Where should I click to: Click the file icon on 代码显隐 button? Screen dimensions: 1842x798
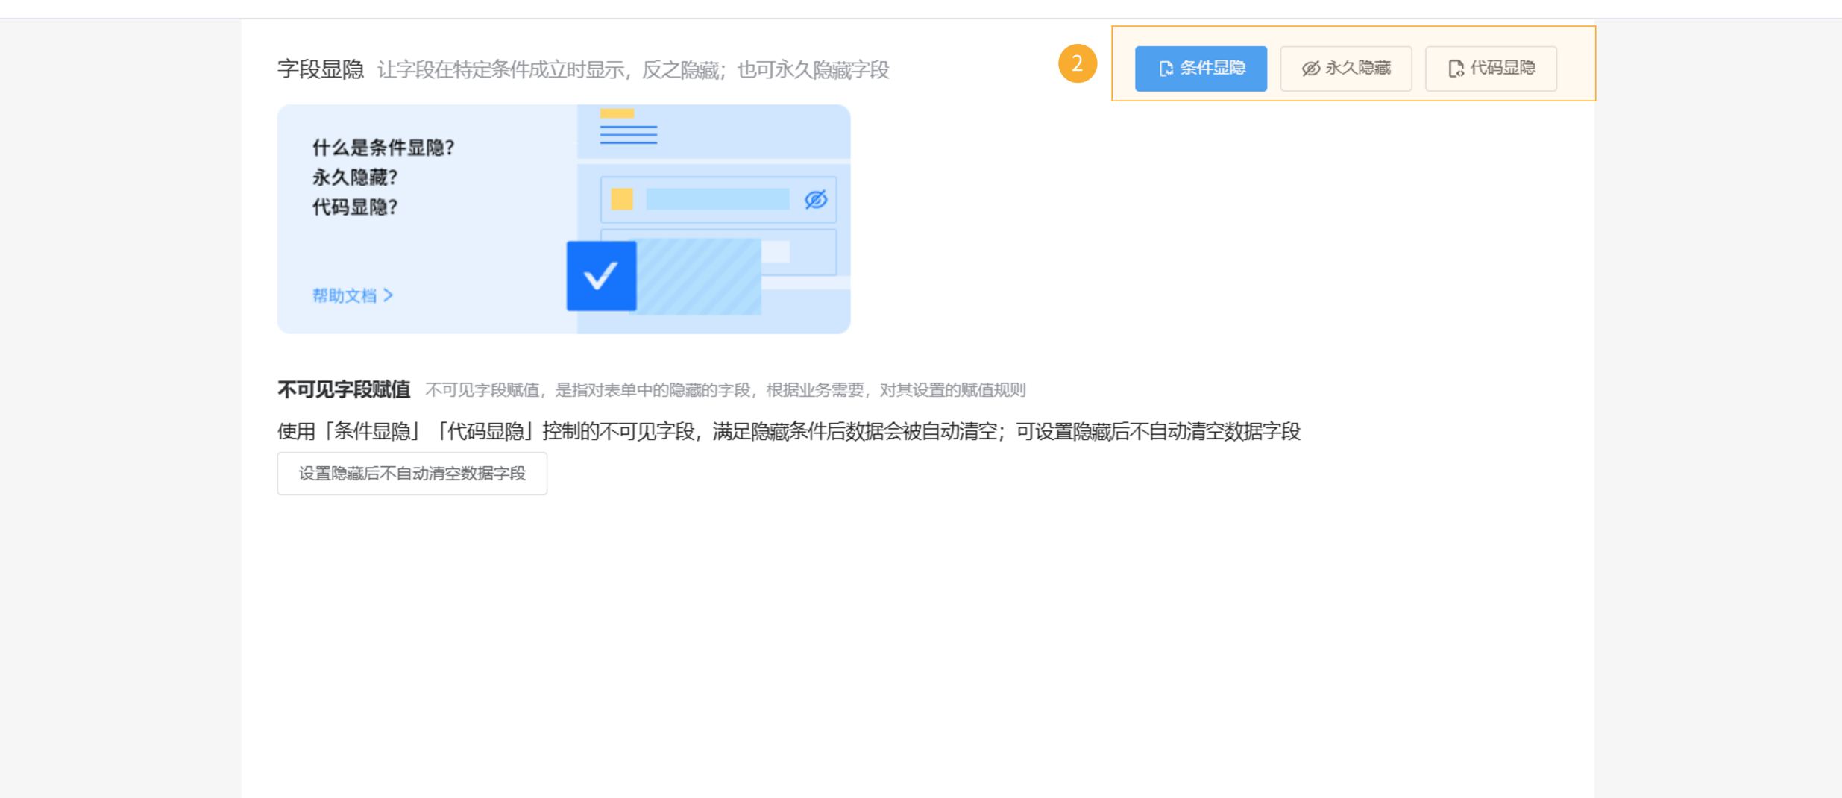click(1456, 69)
